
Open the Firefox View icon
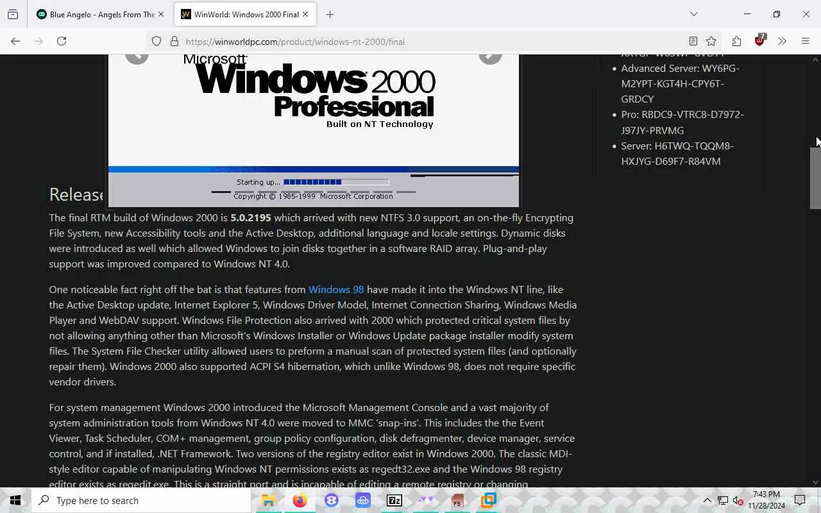[13, 14]
